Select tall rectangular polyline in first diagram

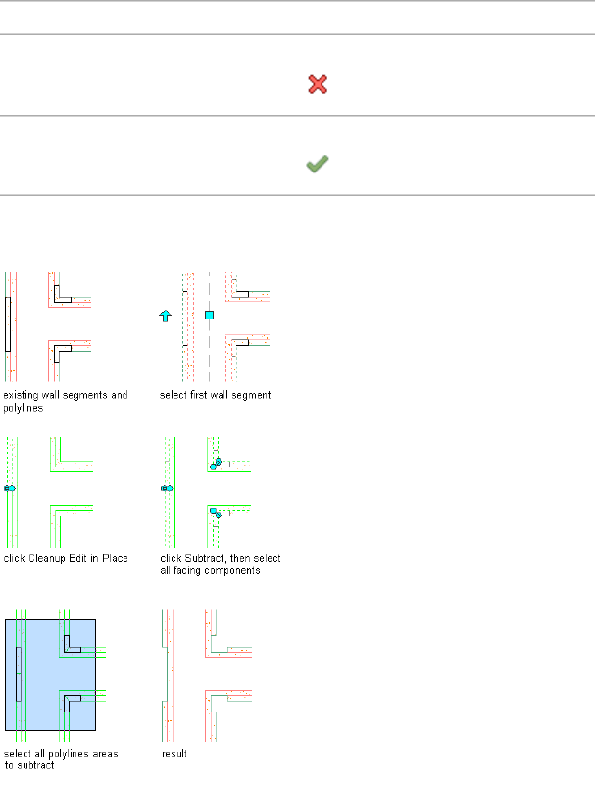(x=8, y=325)
